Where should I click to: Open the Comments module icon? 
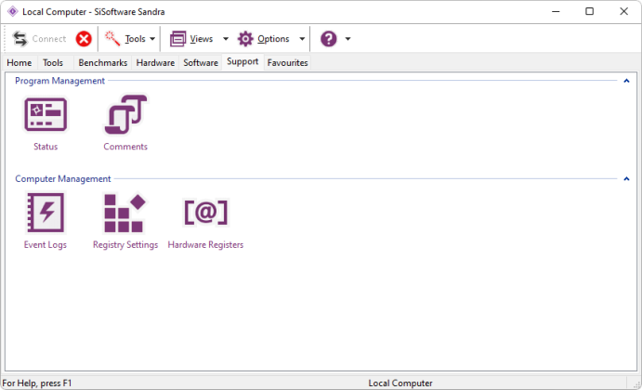click(x=125, y=115)
